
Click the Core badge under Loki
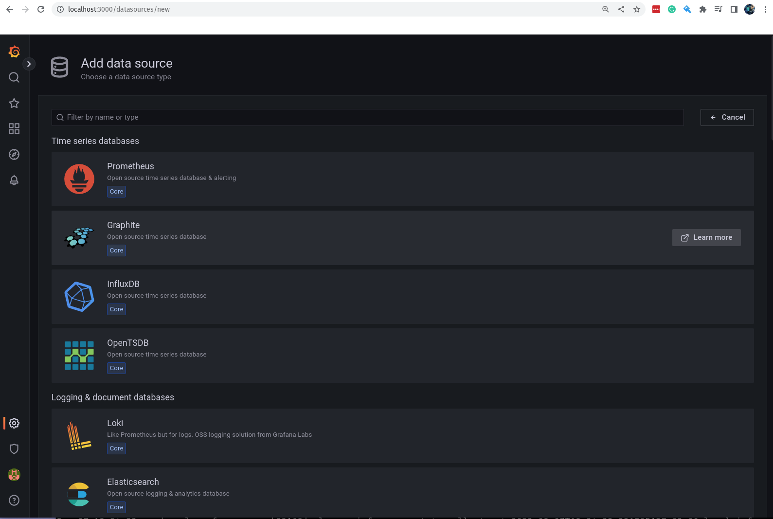(116, 448)
